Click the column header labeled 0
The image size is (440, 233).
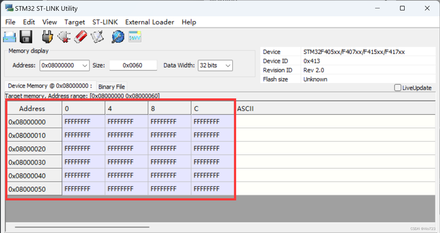84,108
